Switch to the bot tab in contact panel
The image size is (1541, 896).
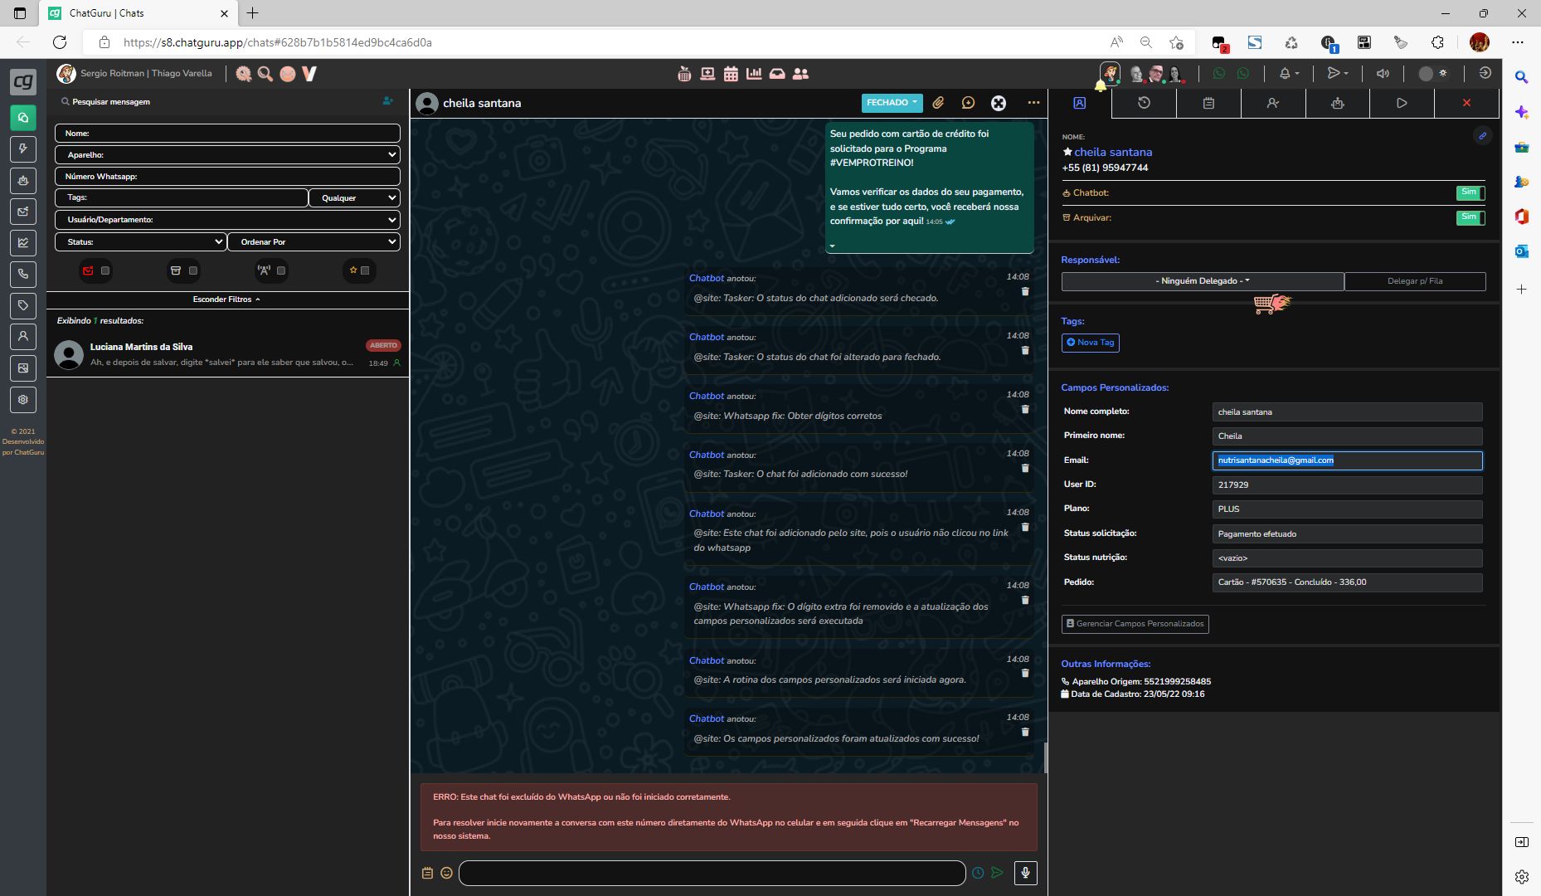click(x=1337, y=104)
